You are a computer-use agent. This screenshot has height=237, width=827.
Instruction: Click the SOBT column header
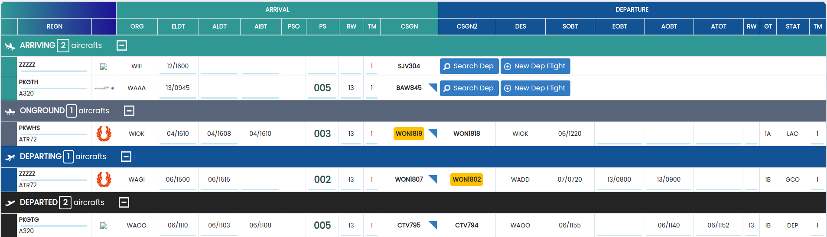pos(570,26)
